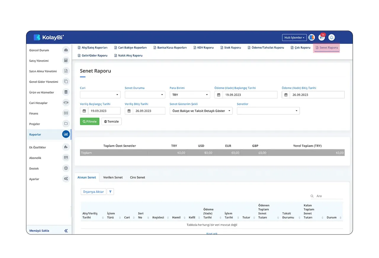Click the user profile avatar icon
Image resolution: width=379 pixels, height=258 pixels.
pos(311,37)
